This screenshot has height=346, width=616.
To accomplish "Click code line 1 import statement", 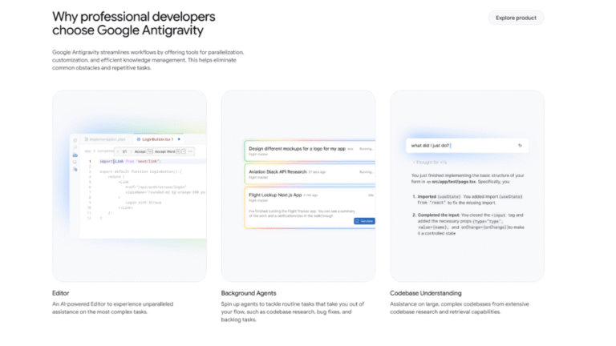I will (130, 161).
